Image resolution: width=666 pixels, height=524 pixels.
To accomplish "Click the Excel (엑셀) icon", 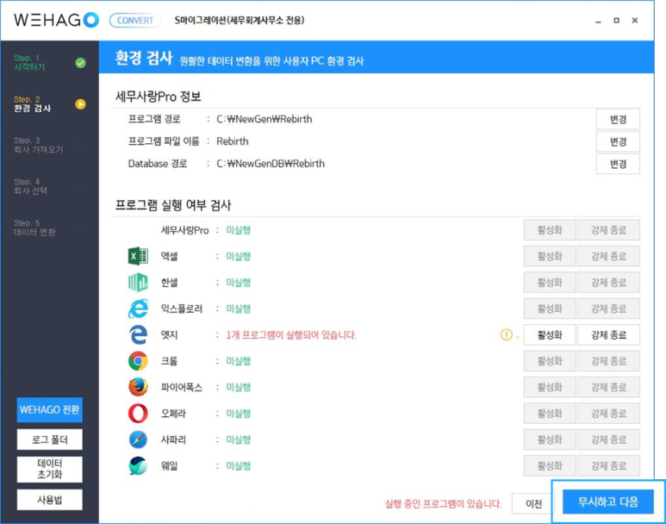I will coord(138,256).
